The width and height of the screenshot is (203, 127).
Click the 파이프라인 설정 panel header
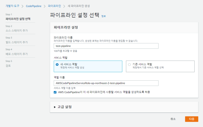click(66, 27)
